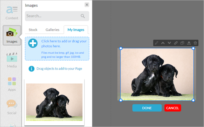Select the Images sidebar icon
Image resolution: width=204 pixels, height=127 pixels.
tap(12, 35)
